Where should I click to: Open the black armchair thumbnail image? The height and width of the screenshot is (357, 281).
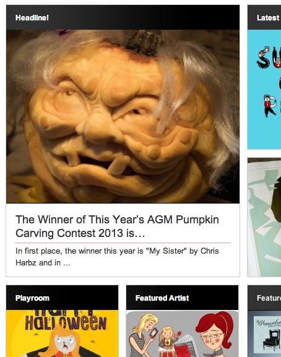coord(264,333)
